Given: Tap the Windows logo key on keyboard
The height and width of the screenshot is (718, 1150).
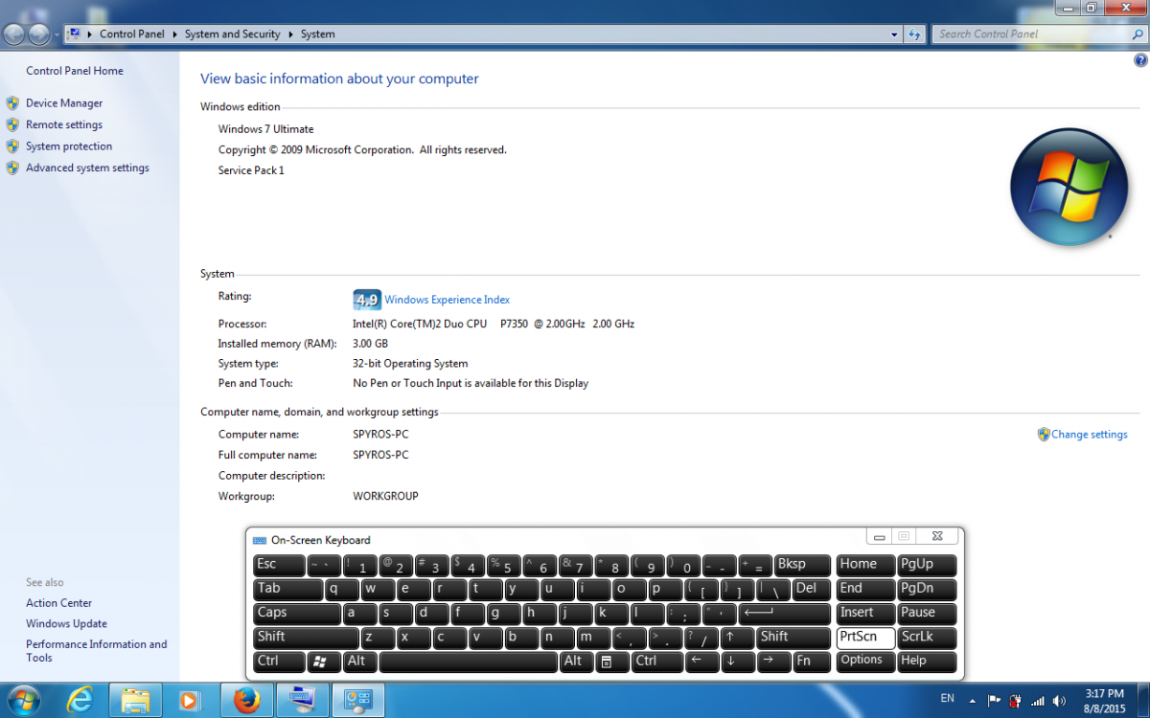Looking at the screenshot, I should [324, 661].
